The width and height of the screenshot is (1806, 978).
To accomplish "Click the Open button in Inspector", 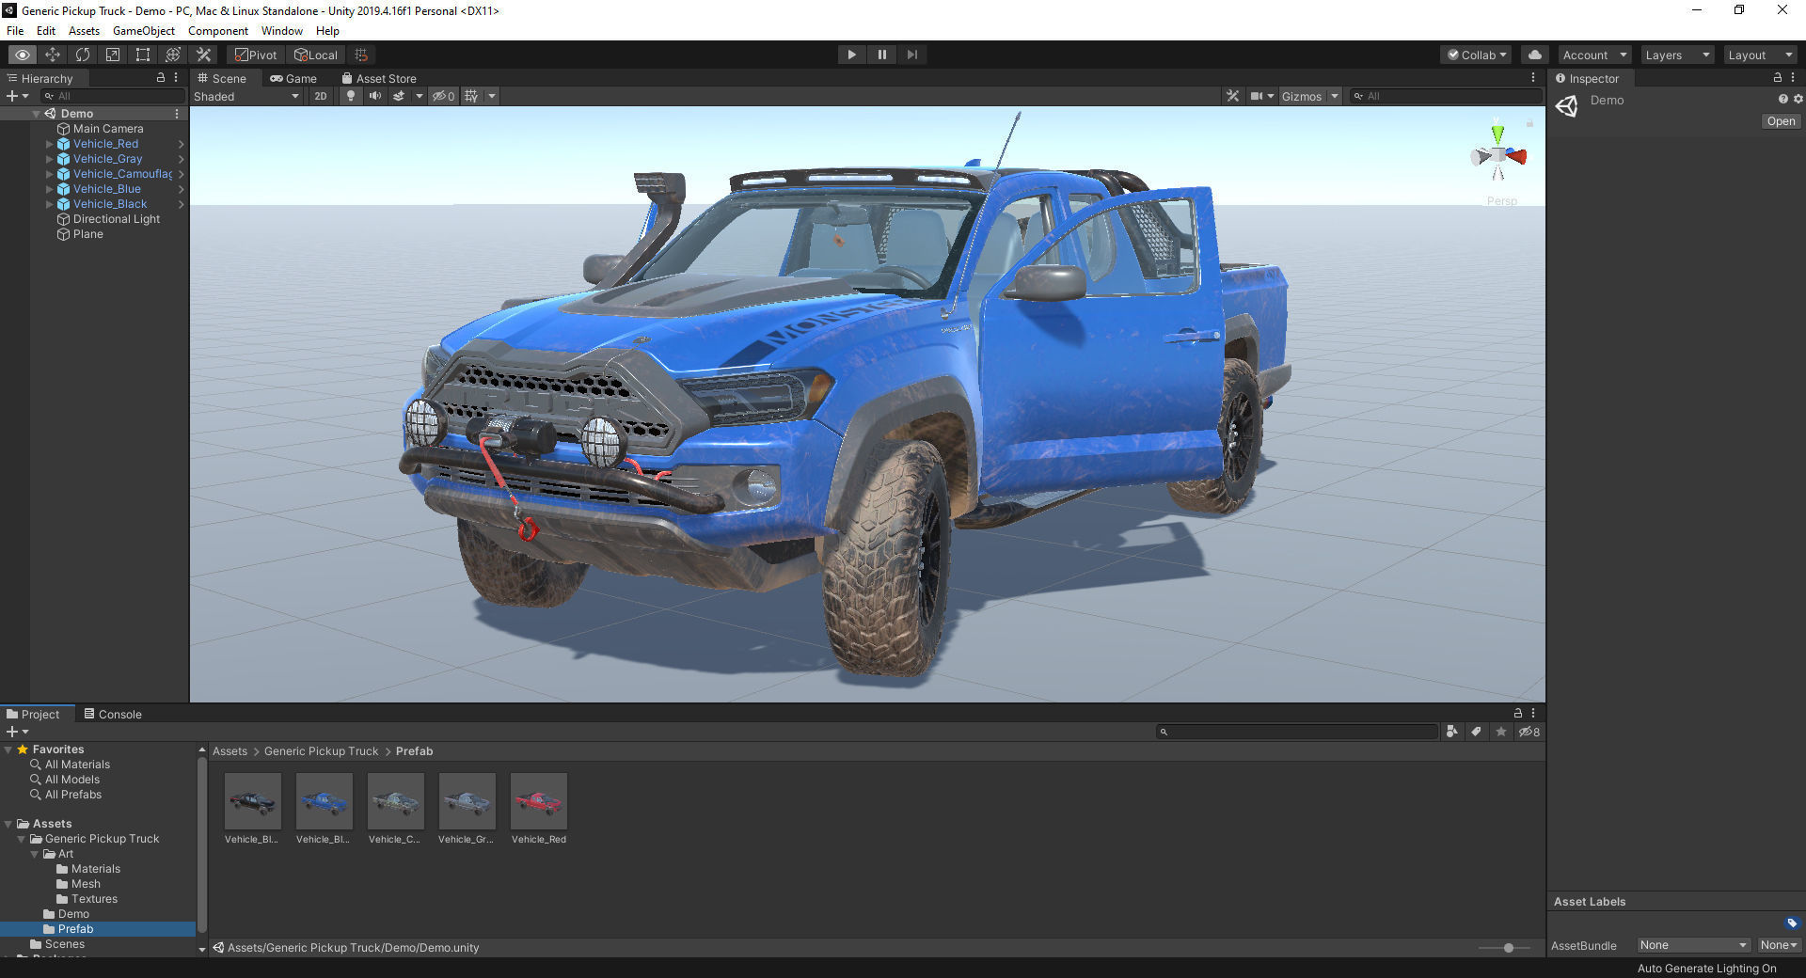I will click(1781, 121).
